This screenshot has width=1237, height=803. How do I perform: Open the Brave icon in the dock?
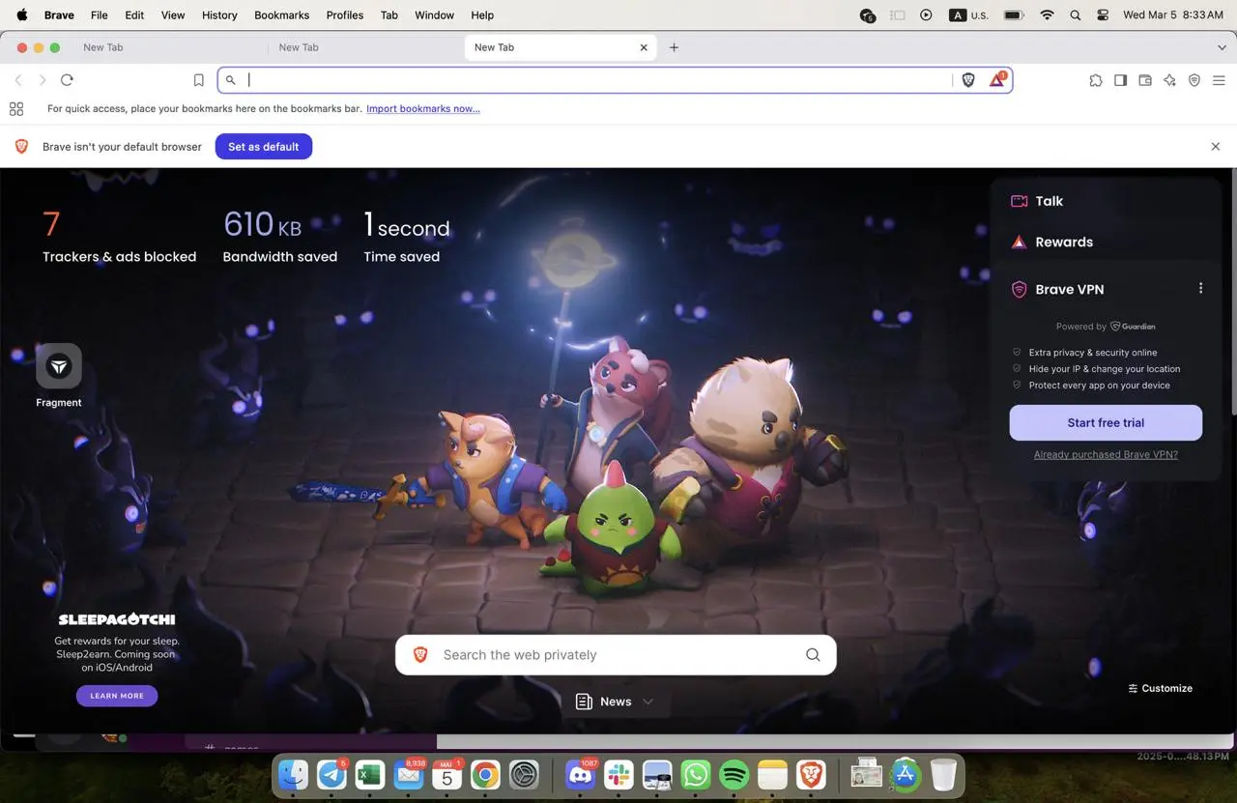811,774
